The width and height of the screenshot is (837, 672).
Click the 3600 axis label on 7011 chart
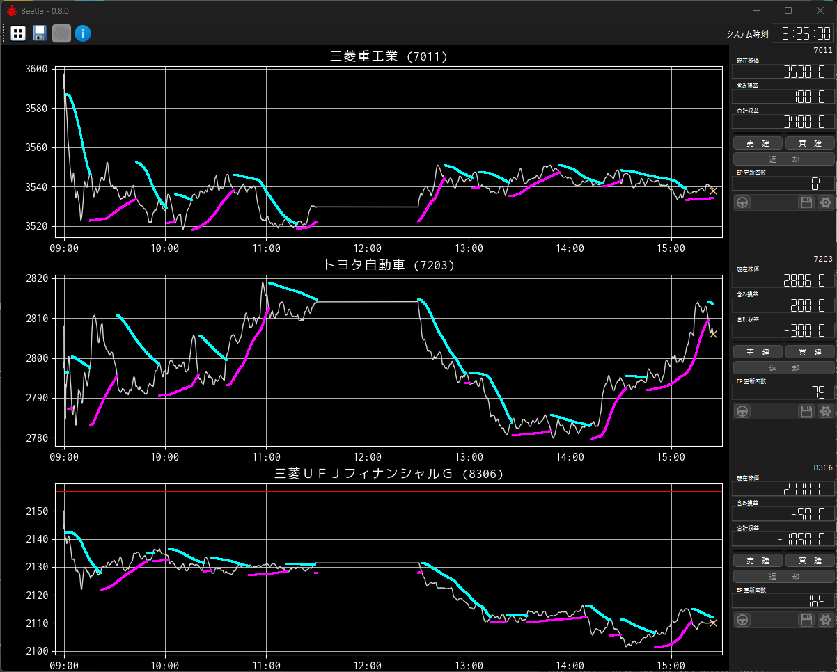pos(37,69)
